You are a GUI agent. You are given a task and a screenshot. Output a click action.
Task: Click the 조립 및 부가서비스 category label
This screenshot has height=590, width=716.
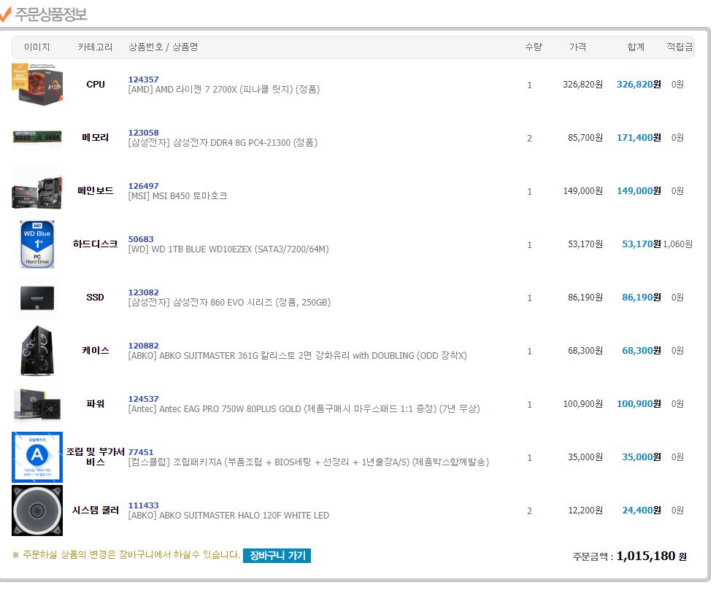coord(96,457)
